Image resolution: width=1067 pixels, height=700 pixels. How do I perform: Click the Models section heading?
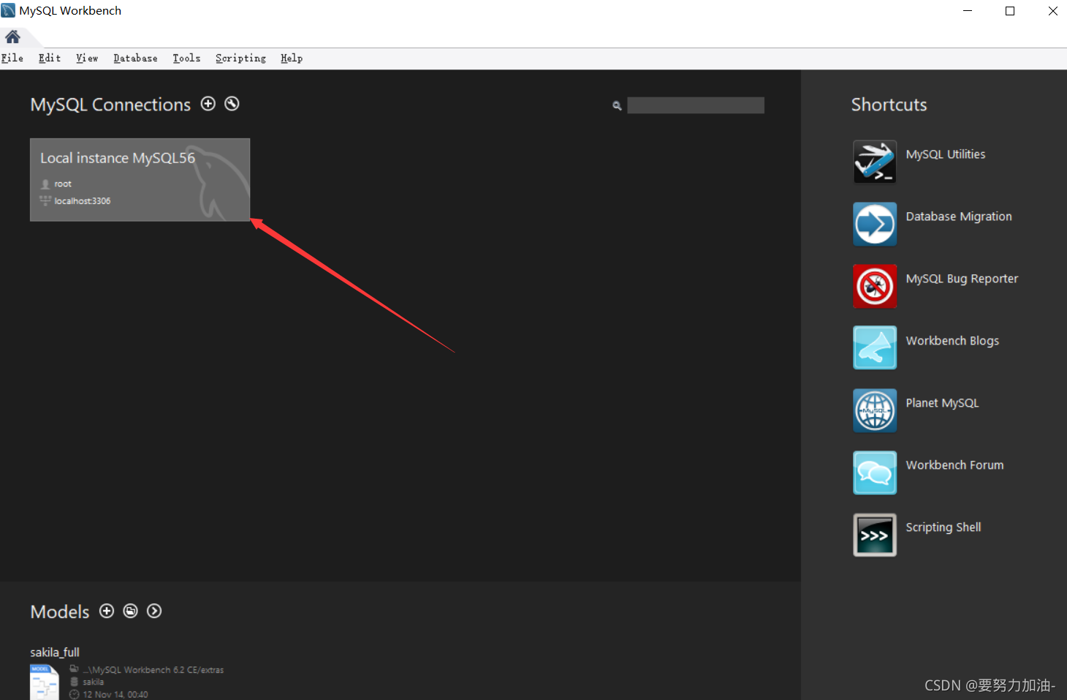[60, 611]
